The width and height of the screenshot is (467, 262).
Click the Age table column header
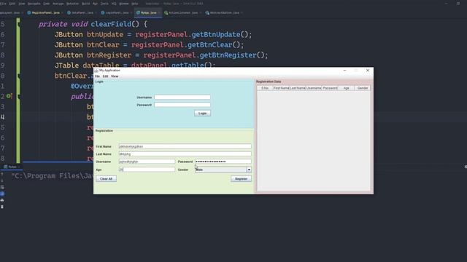tap(346, 88)
